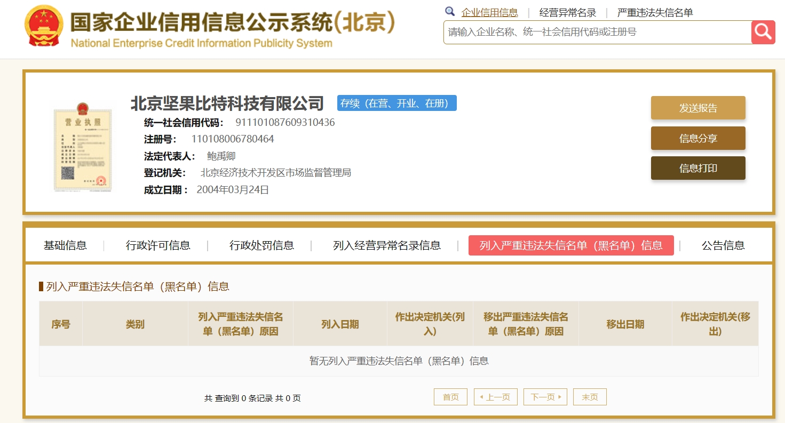Click the company search input field
785x423 pixels.
pos(597,32)
